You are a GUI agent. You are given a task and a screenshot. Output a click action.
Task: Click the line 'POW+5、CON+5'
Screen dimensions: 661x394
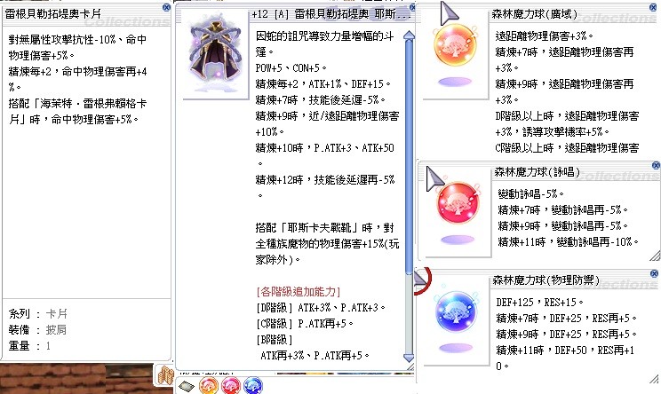pyautogui.click(x=291, y=67)
